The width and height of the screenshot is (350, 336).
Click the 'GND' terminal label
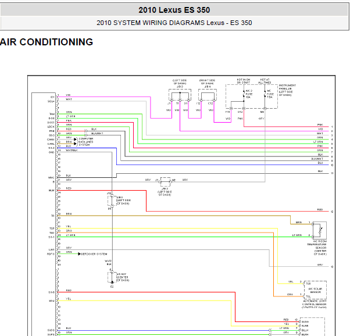pyautogui.click(x=52, y=152)
